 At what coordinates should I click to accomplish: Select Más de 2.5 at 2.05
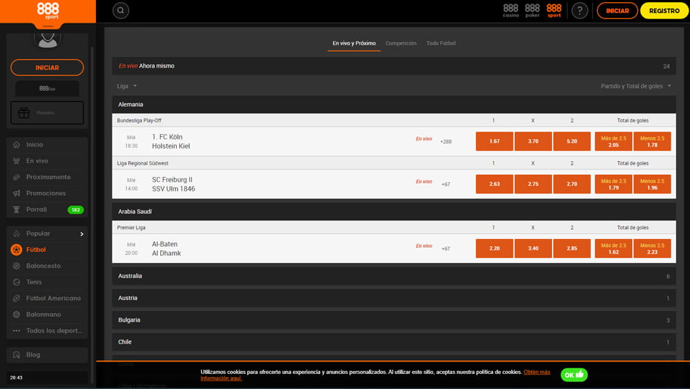tap(613, 141)
